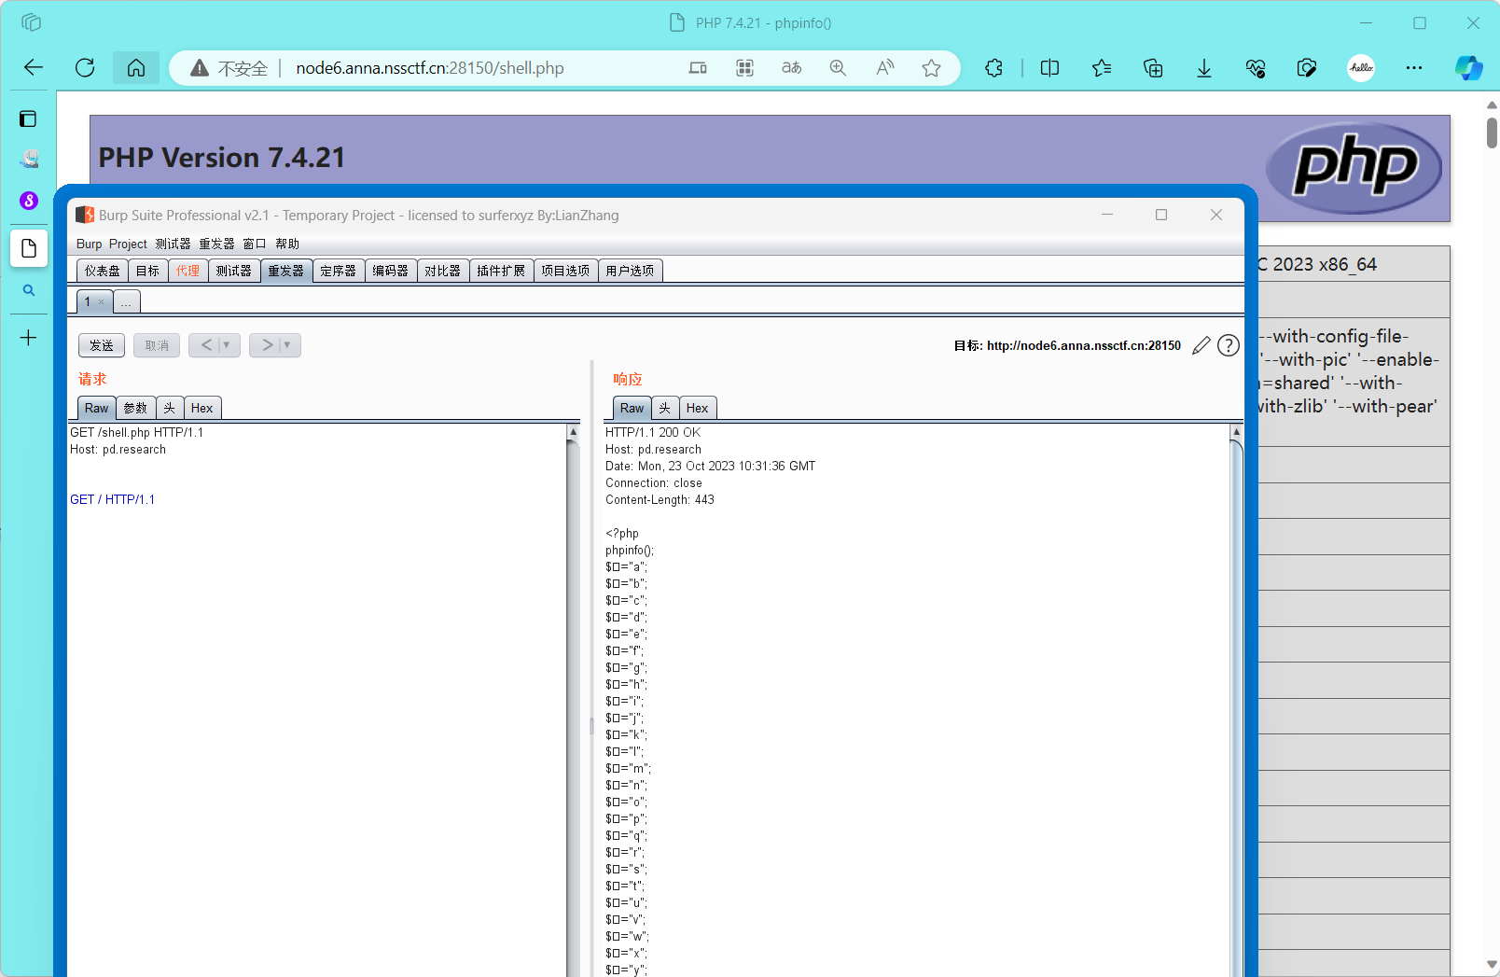Switch to the 编码器 tab
This screenshot has width=1500, height=977.
pyautogui.click(x=391, y=271)
